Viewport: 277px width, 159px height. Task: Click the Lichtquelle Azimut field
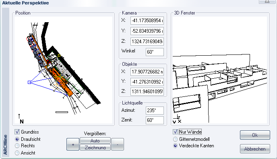(155, 111)
